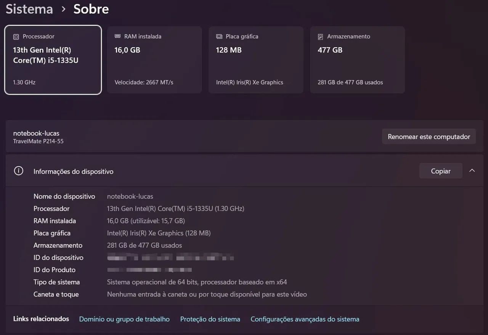Open Domínio ou grupo de trabalho link
This screenshot has height=335, width=488.
coord(124,319)
